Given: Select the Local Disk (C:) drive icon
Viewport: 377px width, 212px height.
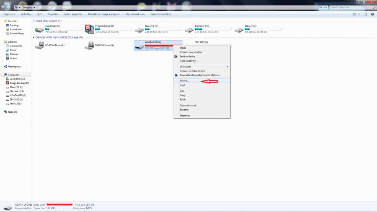Looking at the screenshot, I should pos(39,30).
